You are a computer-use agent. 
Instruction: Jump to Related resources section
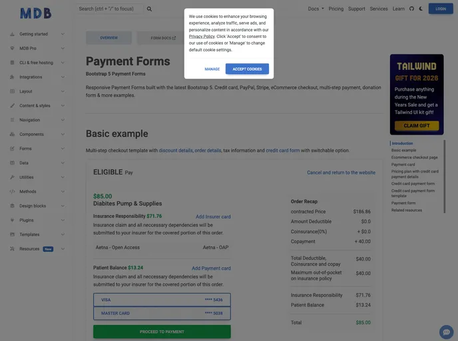pos(406,210)
